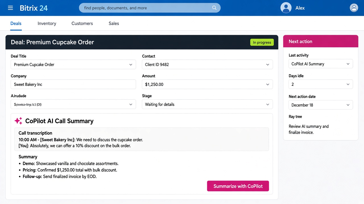364x204 pixels.
Task: Click the Follow-up summary bullet
Action: 60,177
